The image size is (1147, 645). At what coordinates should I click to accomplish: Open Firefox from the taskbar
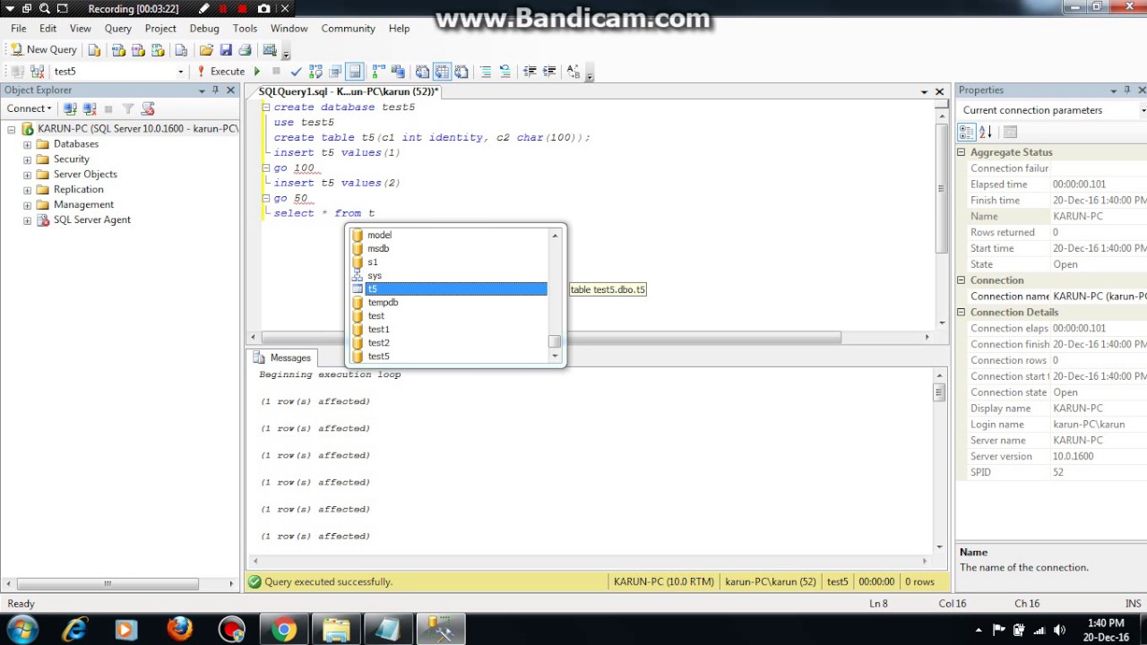179,630
